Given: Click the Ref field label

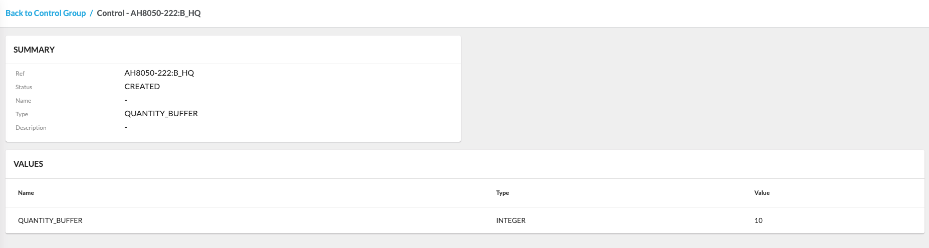Looking at the screenshot, I should click(20, 74).
